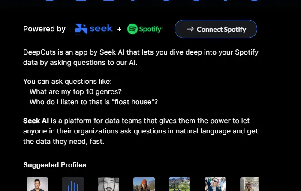The height and width of the screenshot is (191, 301).
Task: Open the blue bars suggested profile
Action: click(x=73, y=184)
